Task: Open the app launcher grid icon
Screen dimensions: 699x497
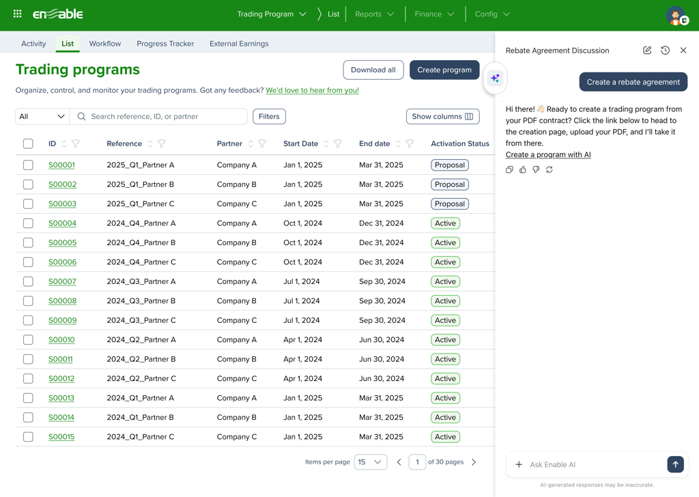Action: (18, 14)
